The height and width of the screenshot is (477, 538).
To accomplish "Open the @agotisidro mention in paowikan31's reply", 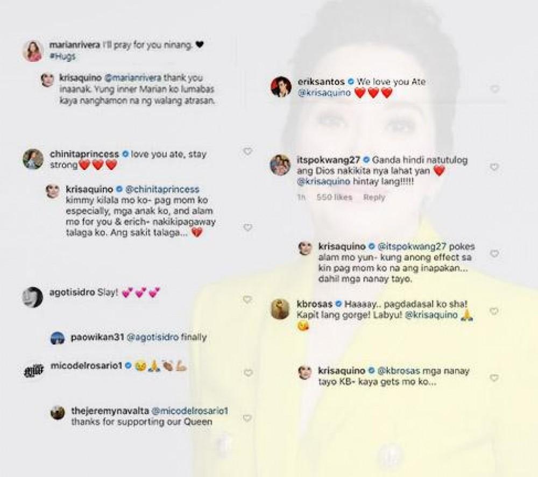I will (152, 337).
